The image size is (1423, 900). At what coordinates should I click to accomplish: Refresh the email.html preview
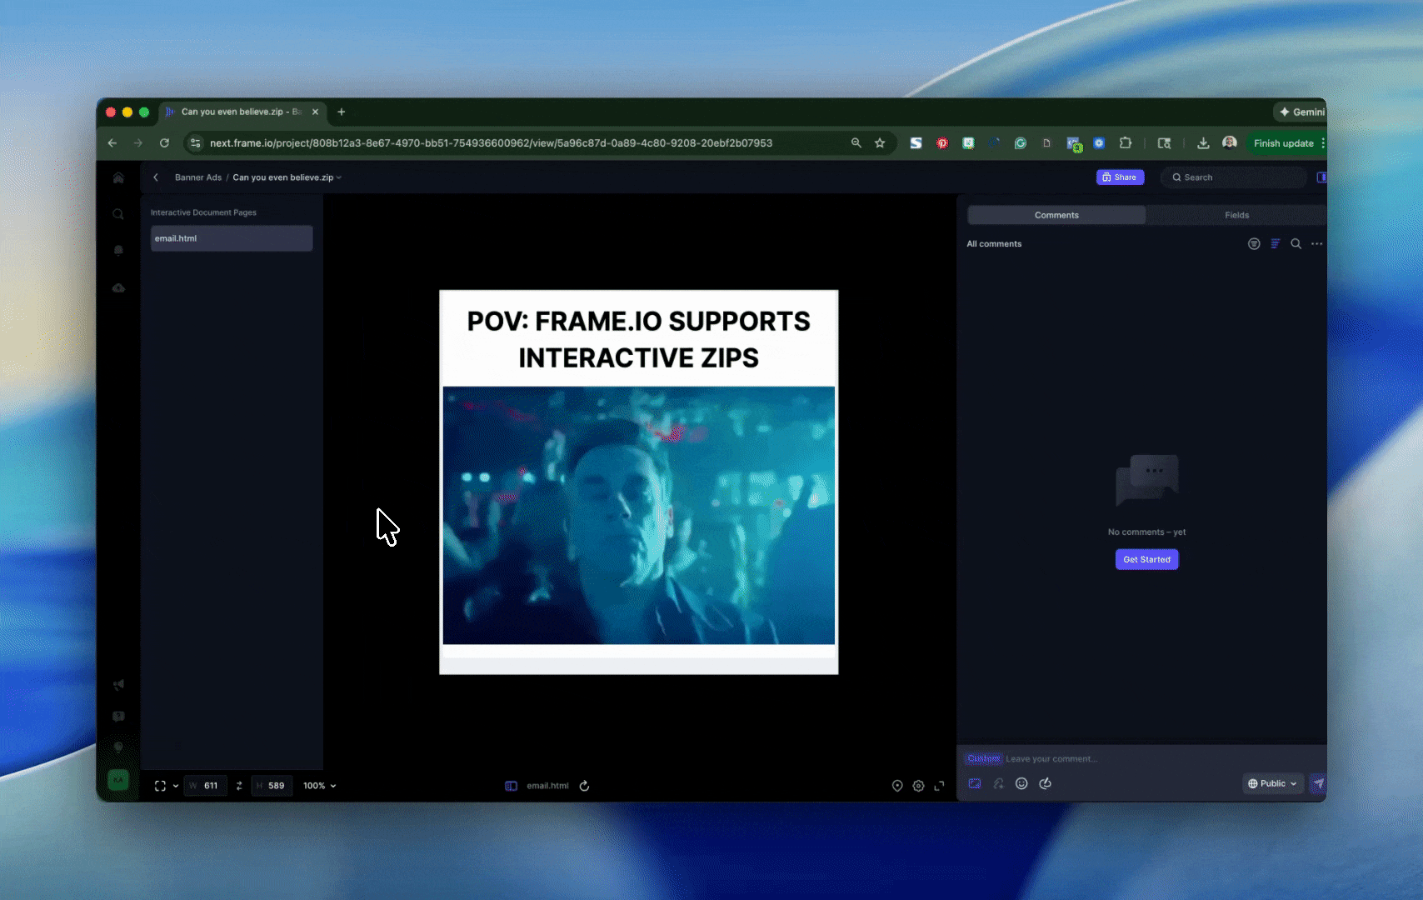585,786
